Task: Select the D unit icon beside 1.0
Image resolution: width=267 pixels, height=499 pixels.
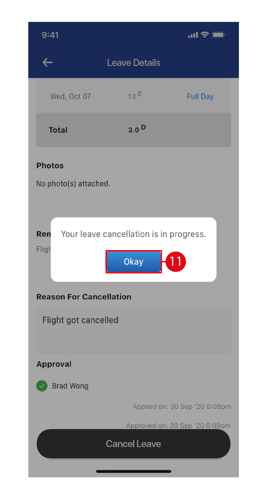Action: point(140,94)
